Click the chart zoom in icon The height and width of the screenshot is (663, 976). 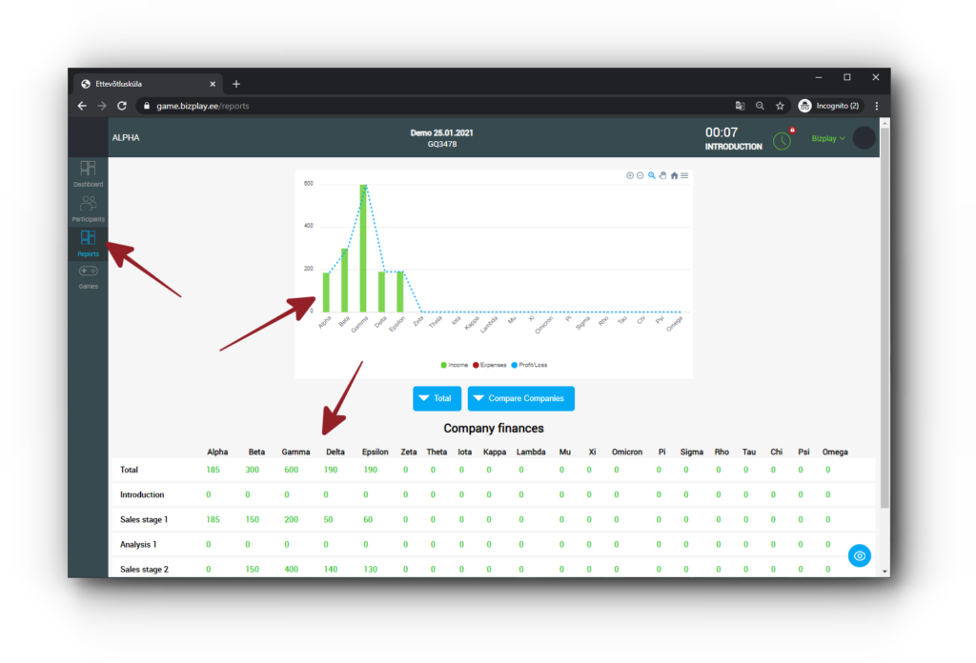click(630, 175)
